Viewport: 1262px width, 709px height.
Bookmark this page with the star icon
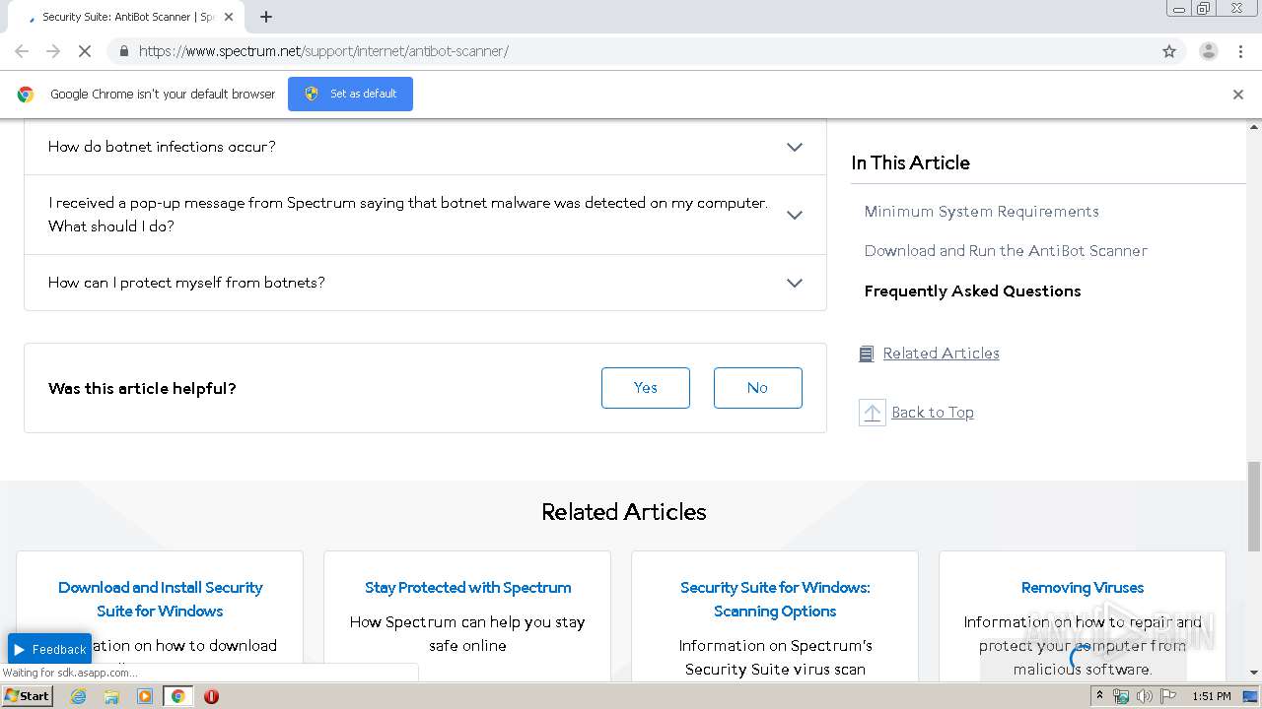1169,51
